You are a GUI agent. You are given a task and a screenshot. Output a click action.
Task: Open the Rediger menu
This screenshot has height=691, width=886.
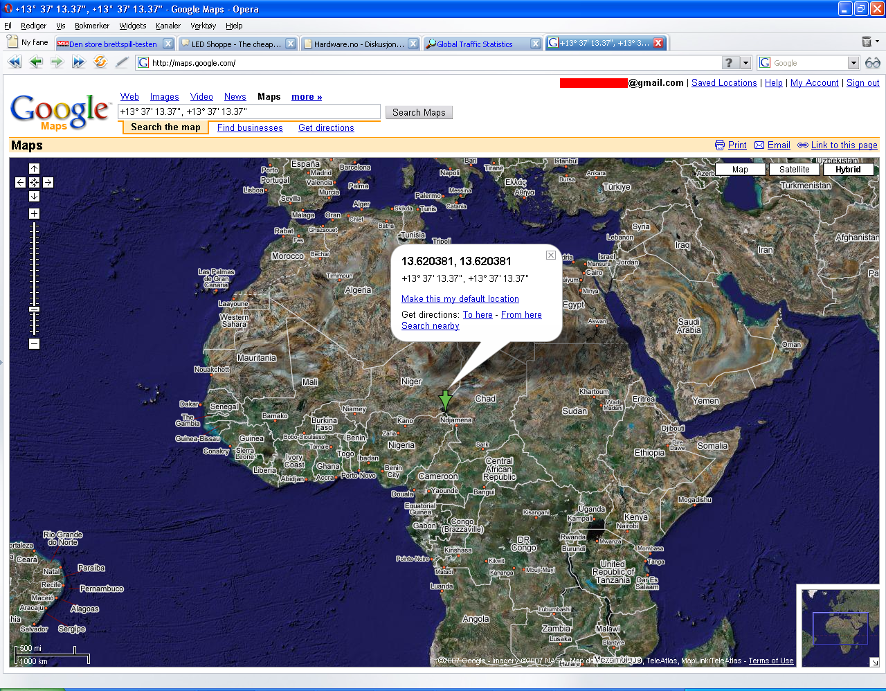click(x=33, y=26)
